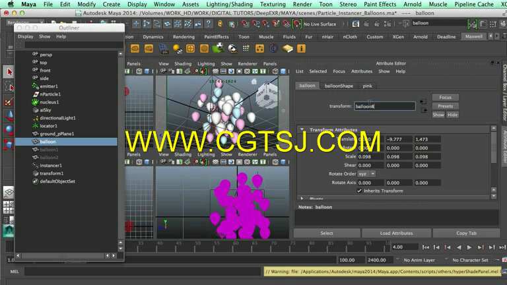Viewport: 507px width, 285px height.
Task: Switch to the pink tab
Action: (367, 86)
